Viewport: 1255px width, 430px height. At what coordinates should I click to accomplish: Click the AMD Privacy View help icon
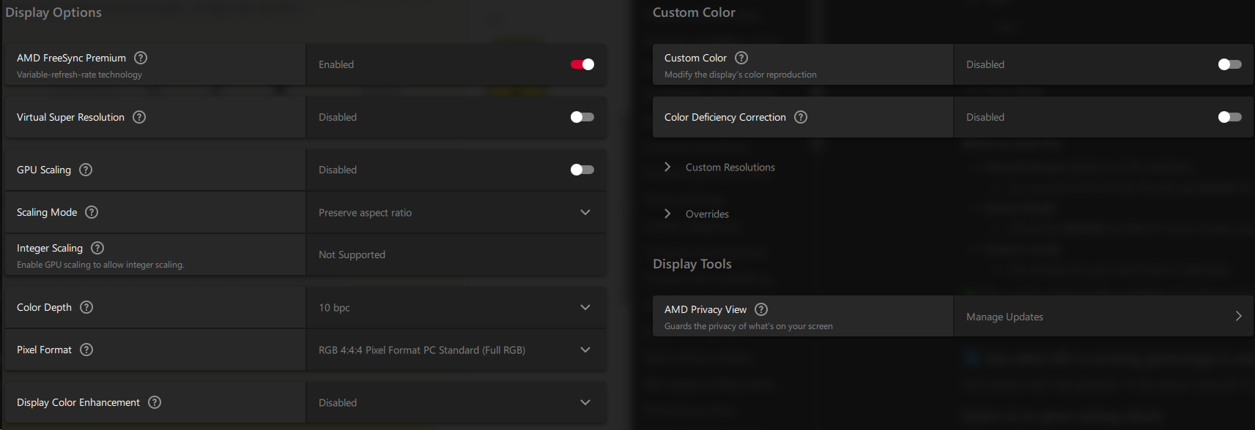click(761, 309)
